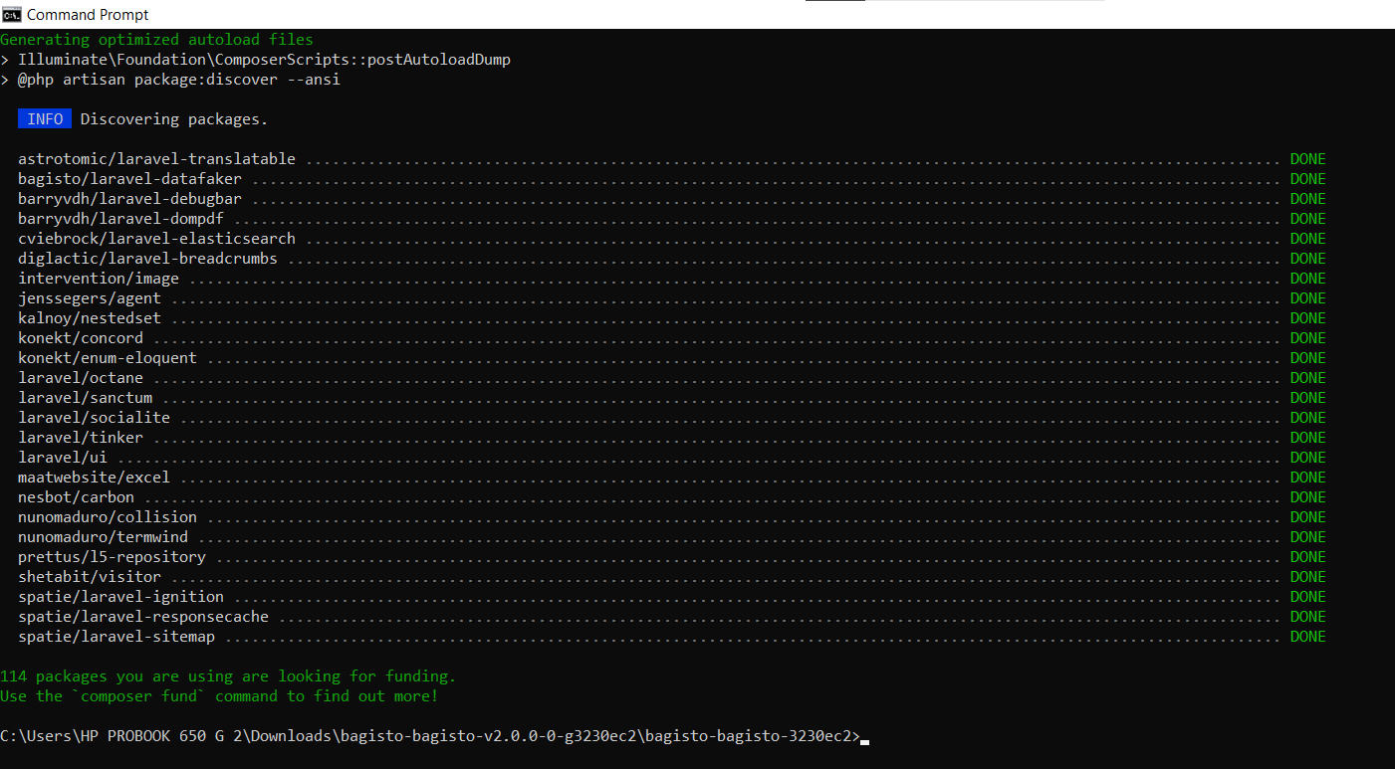Select the postAutoloadDump script line
This screenshot has width=1395, height=769.
(x=255, y=60)
